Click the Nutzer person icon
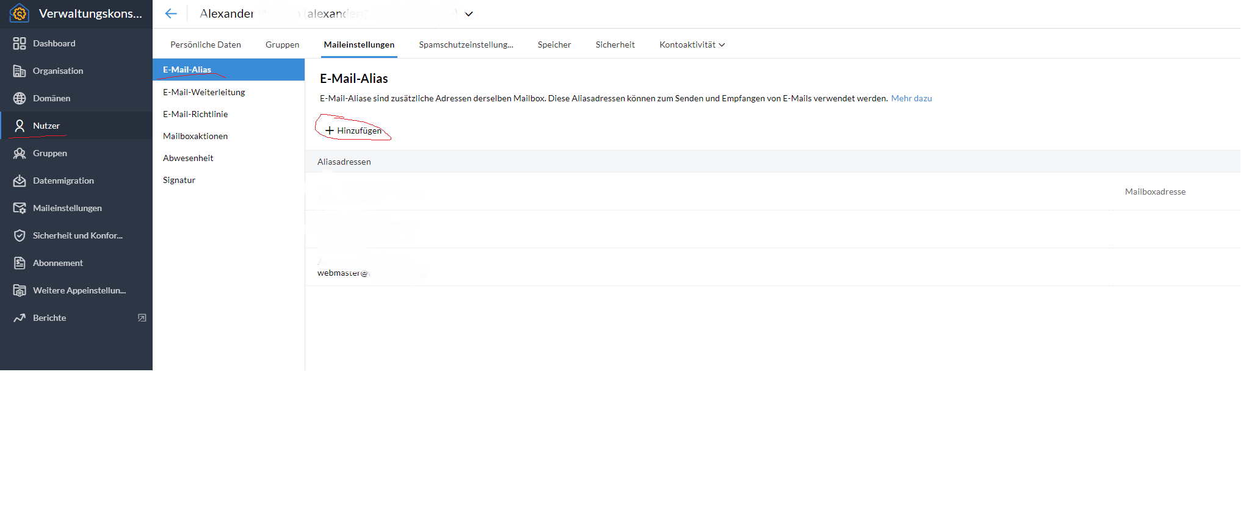1260x527 pixels. point(20,126)
